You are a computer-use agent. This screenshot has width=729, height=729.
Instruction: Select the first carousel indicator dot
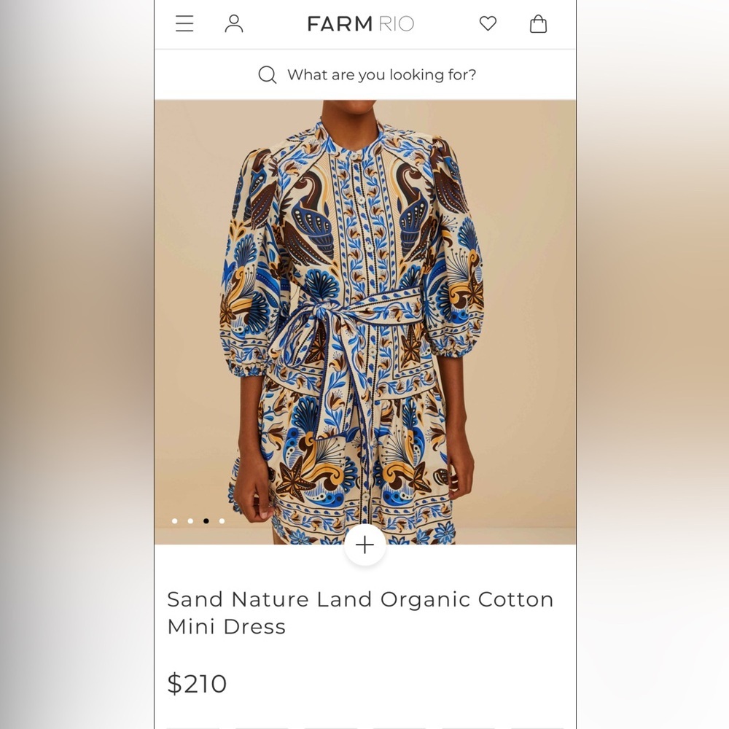(x=175, y=521)
